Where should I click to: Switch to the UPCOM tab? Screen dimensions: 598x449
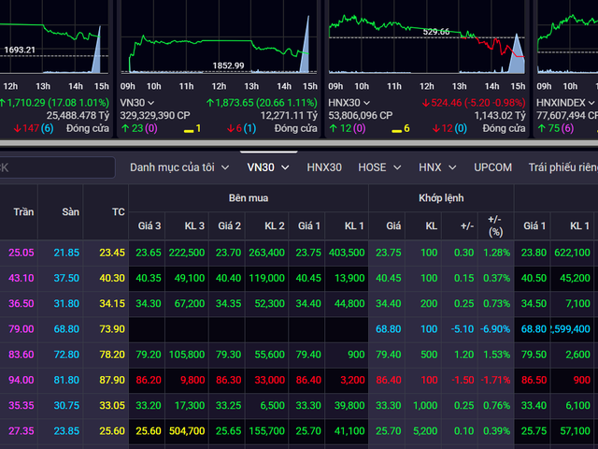coord(492,167)
